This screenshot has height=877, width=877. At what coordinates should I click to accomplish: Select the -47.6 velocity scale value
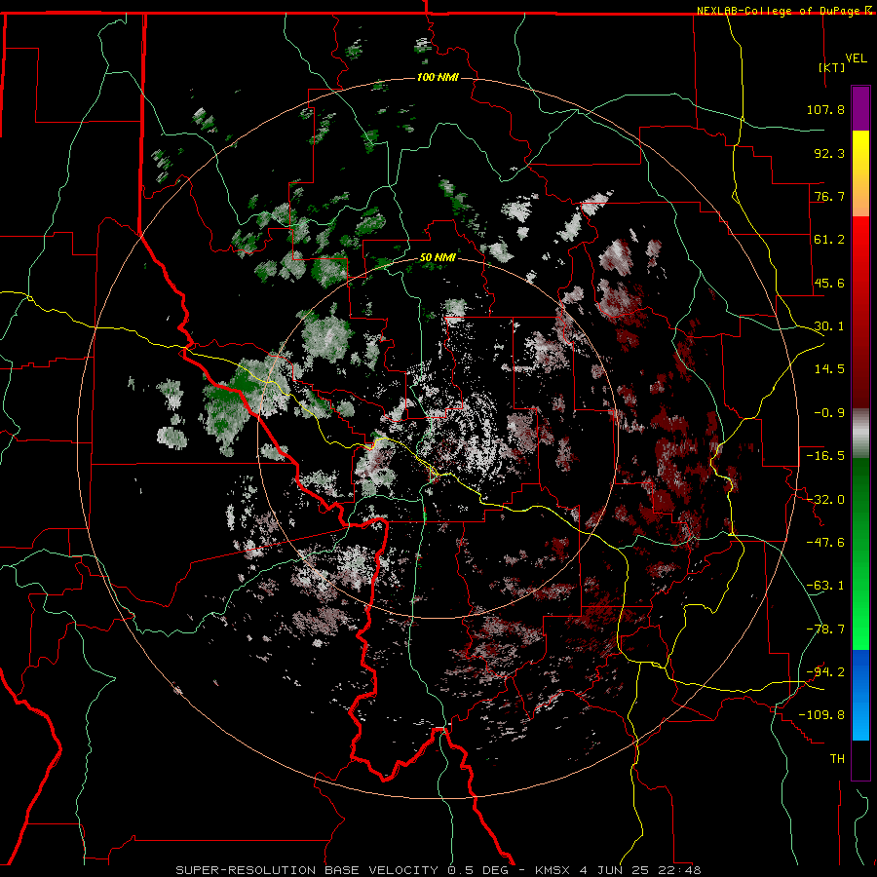[825, 543]
